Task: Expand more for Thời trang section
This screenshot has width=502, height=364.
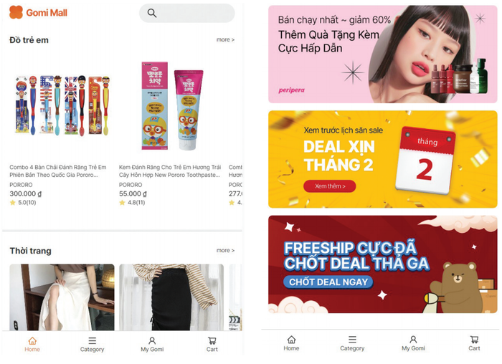Action: point(225,250)
